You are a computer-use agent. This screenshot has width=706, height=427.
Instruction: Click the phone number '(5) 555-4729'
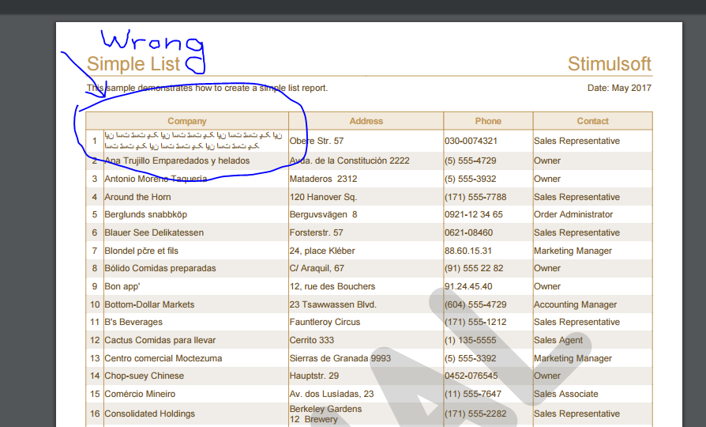470,161
